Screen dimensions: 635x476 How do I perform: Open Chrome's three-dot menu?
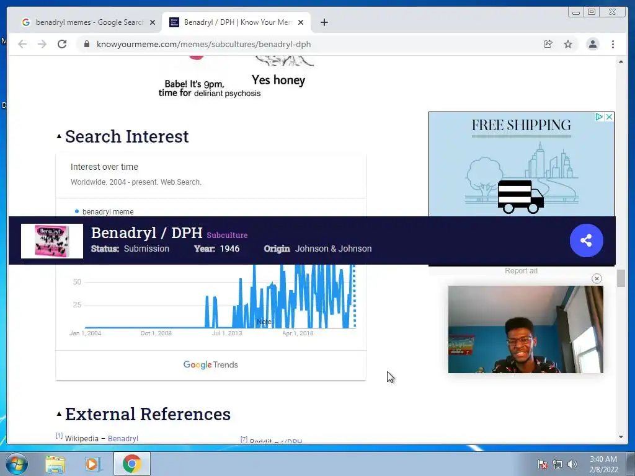coord(613,44)
